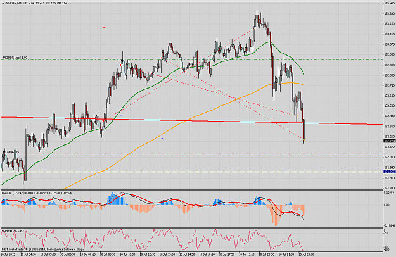Click the 10 Jul 04:10 time axis label
Viewport: 396px width, 257px height.
(28, 254)
